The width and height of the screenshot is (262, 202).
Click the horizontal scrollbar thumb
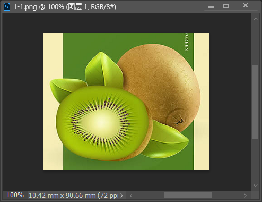pyautogui.click(x=188, y=195)
